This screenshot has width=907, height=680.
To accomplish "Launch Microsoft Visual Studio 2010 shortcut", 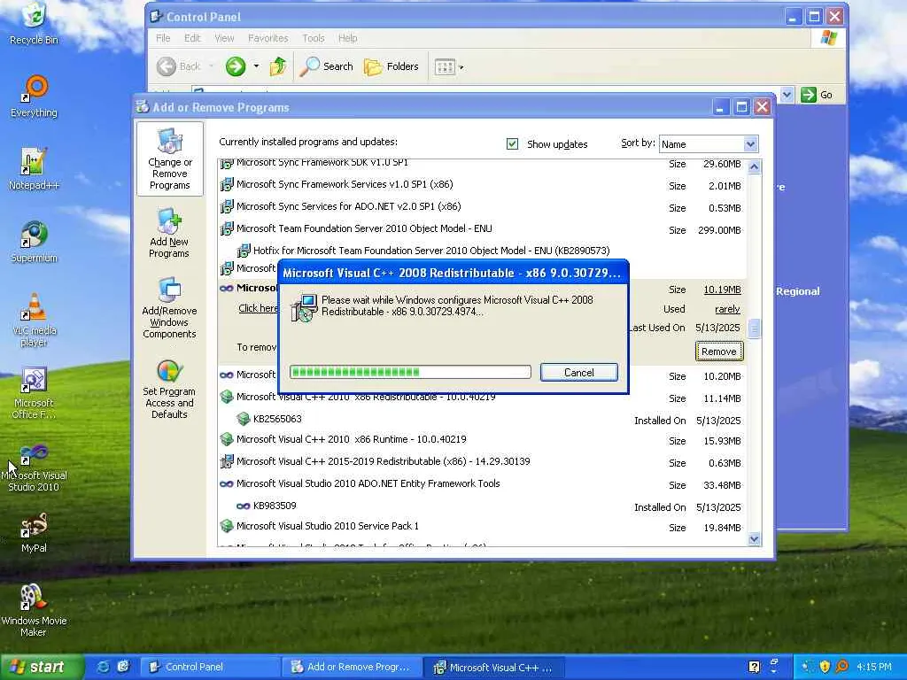I will point(35,468).
